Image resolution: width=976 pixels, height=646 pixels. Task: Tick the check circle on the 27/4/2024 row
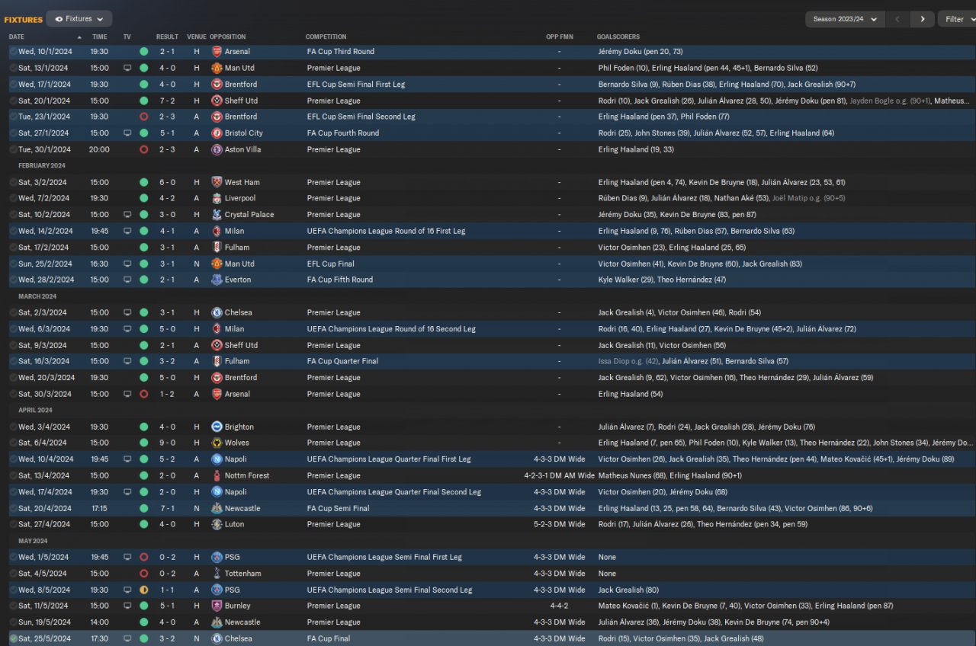tap(13, 524)
